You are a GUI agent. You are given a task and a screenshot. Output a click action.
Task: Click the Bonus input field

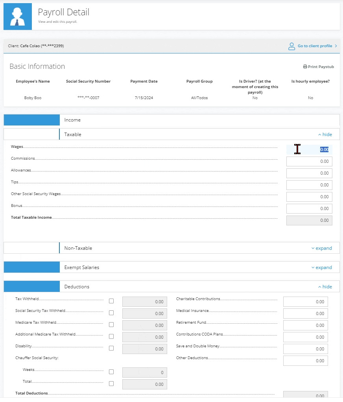pos(309,208)
